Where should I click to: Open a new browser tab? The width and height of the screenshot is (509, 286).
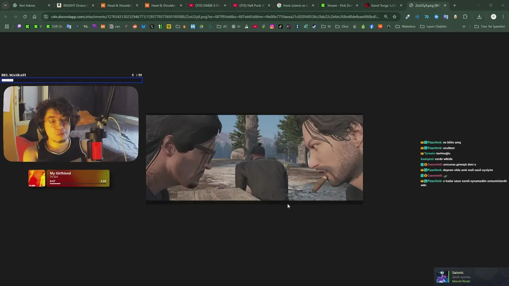[455, 6]
